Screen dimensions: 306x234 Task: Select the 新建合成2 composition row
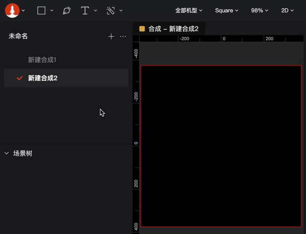(x=66, y=78)
